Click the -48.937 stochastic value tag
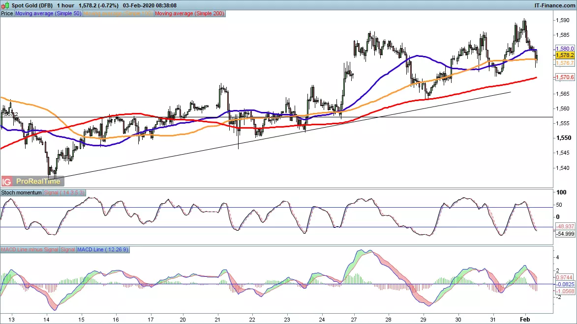This screenshot has width=577, height=324. pos(565,227)
